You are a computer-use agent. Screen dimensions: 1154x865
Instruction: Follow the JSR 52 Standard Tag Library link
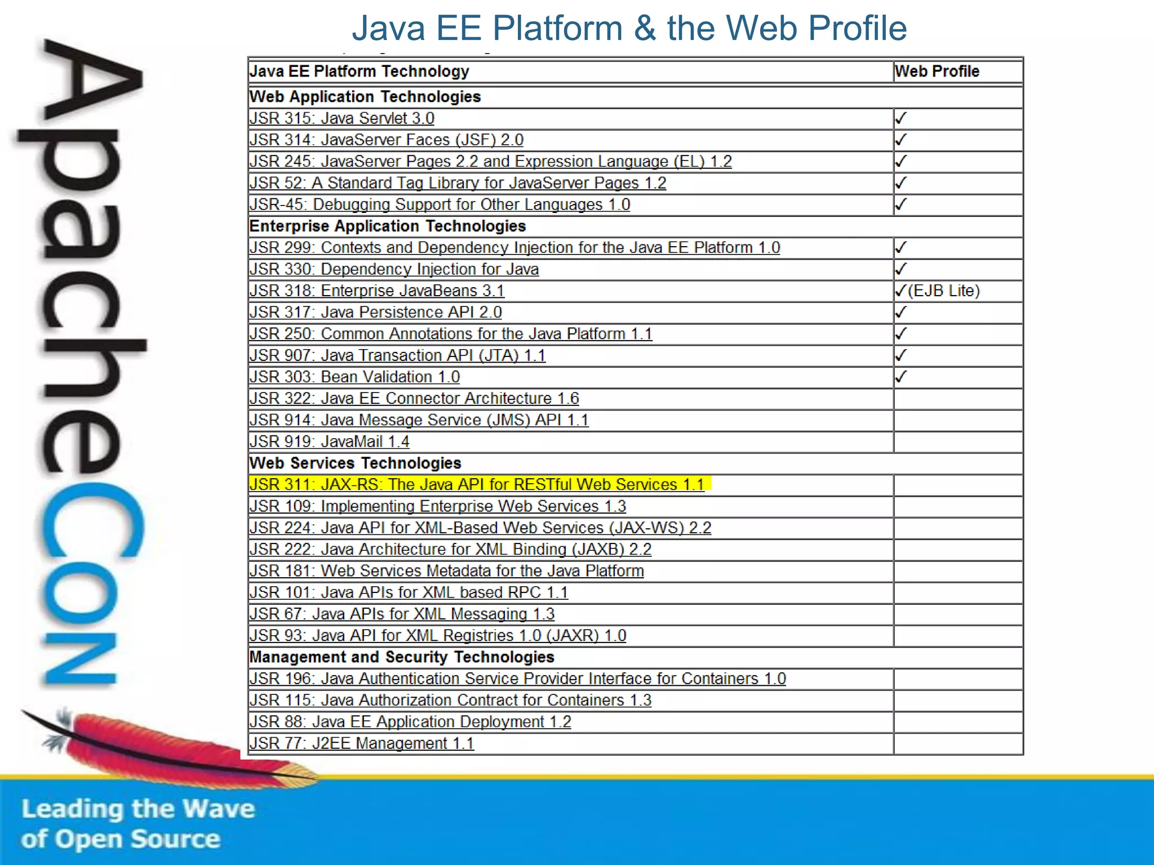458,184
